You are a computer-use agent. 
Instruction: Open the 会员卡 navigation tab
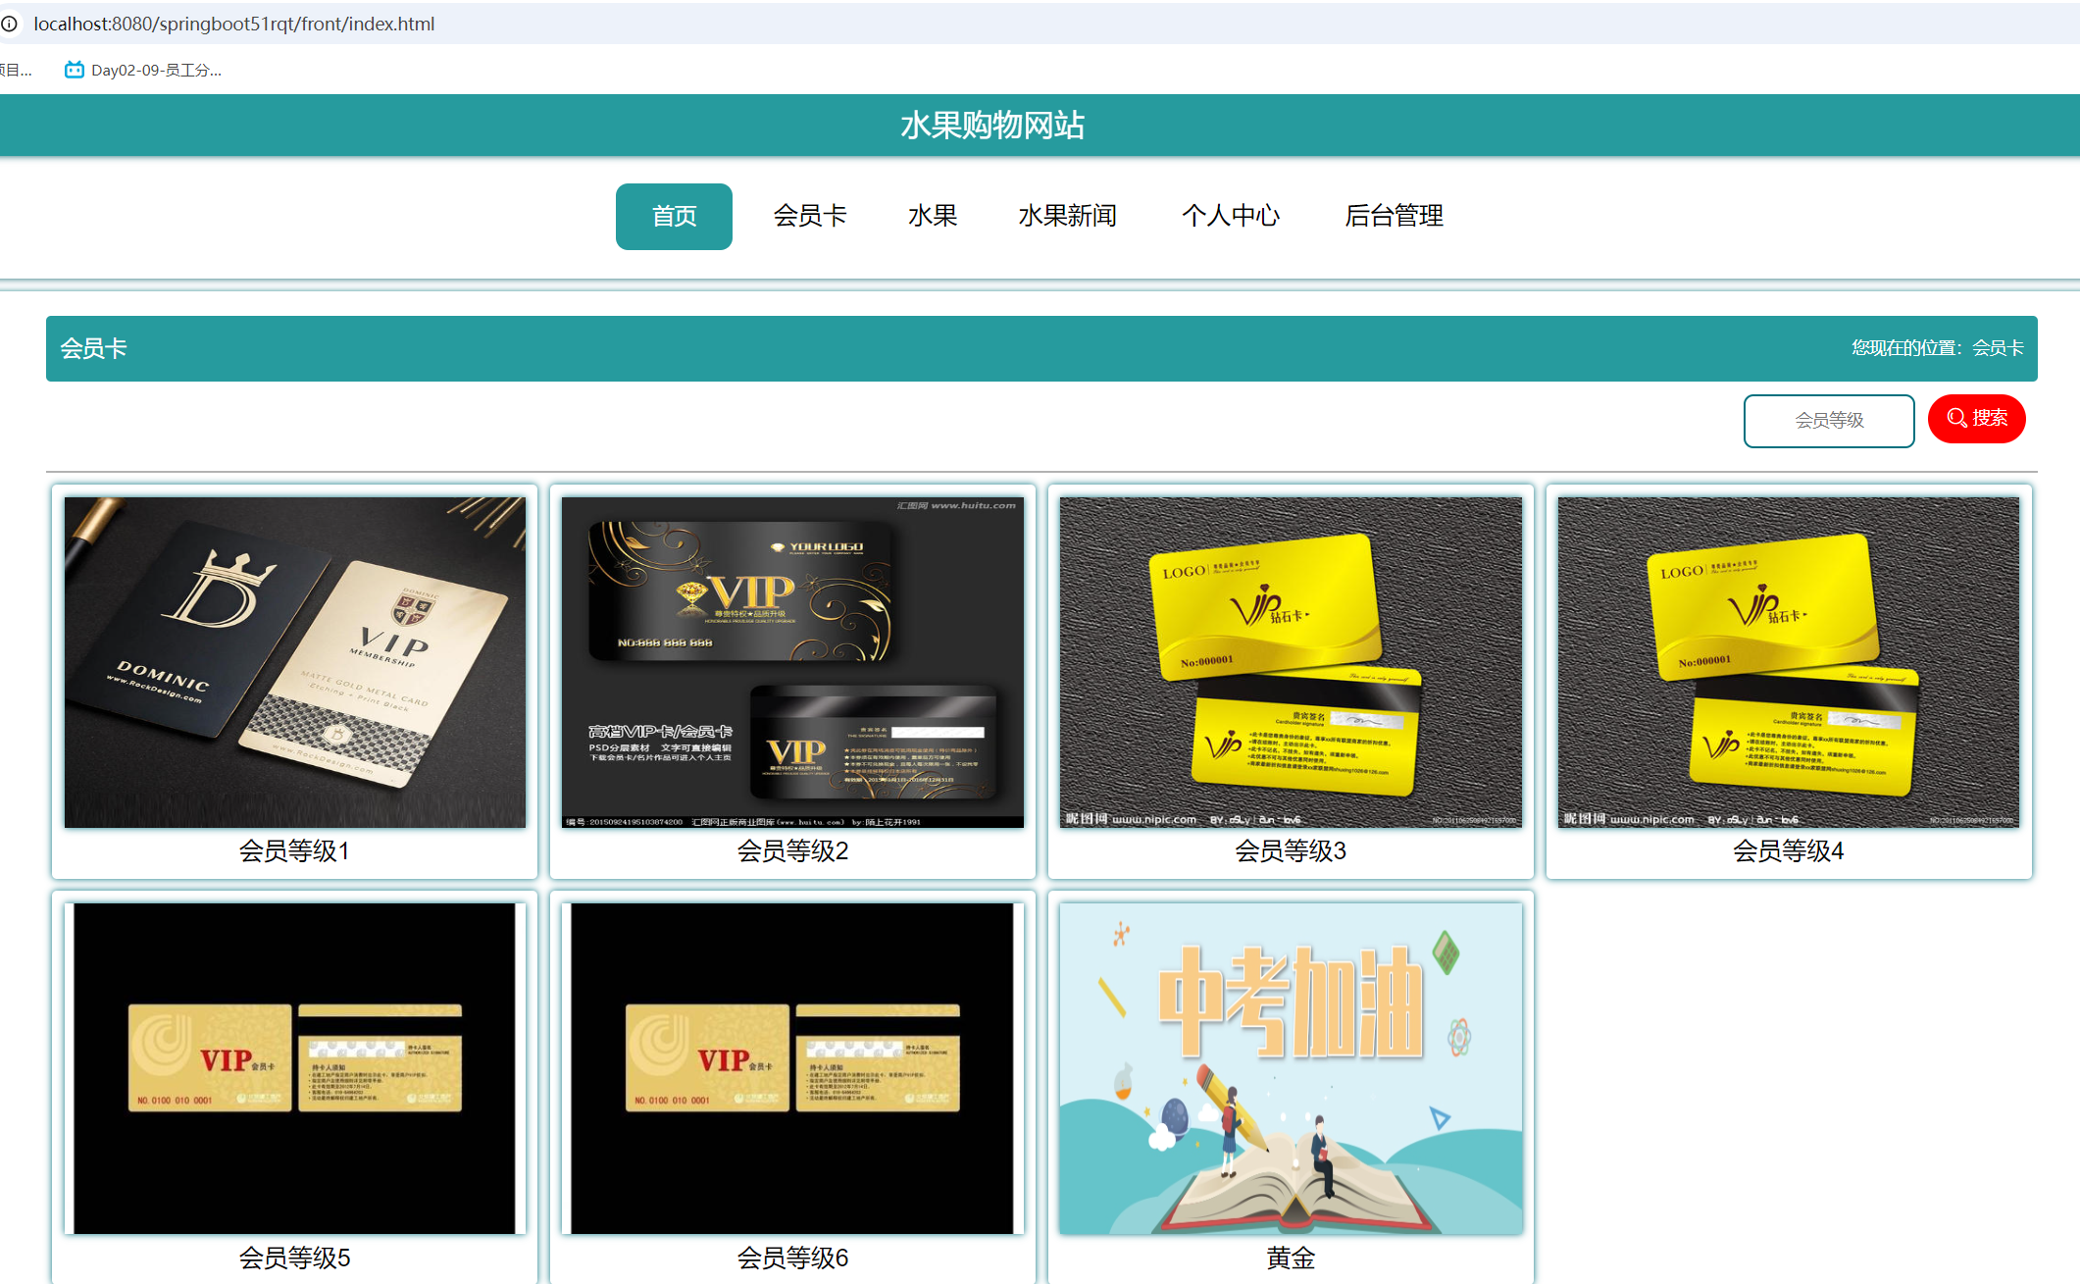[x=809, y=216]
